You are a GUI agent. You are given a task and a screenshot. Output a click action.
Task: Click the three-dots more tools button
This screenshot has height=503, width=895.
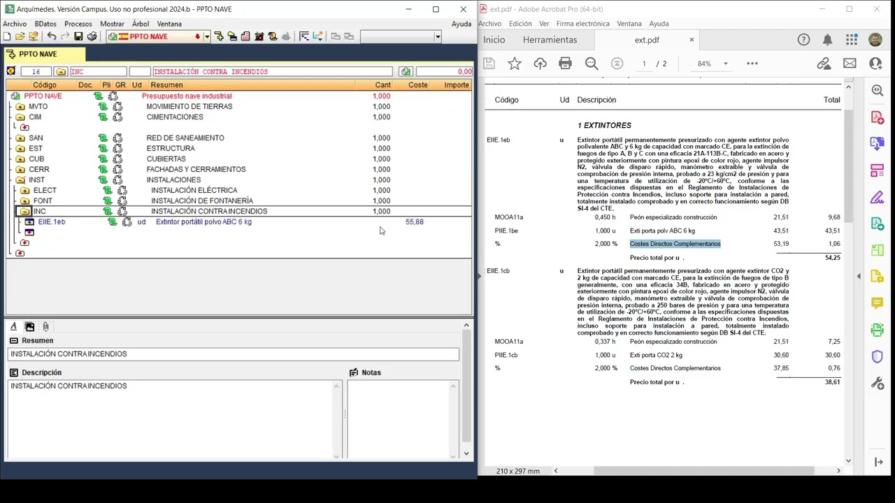click(752, 64)
